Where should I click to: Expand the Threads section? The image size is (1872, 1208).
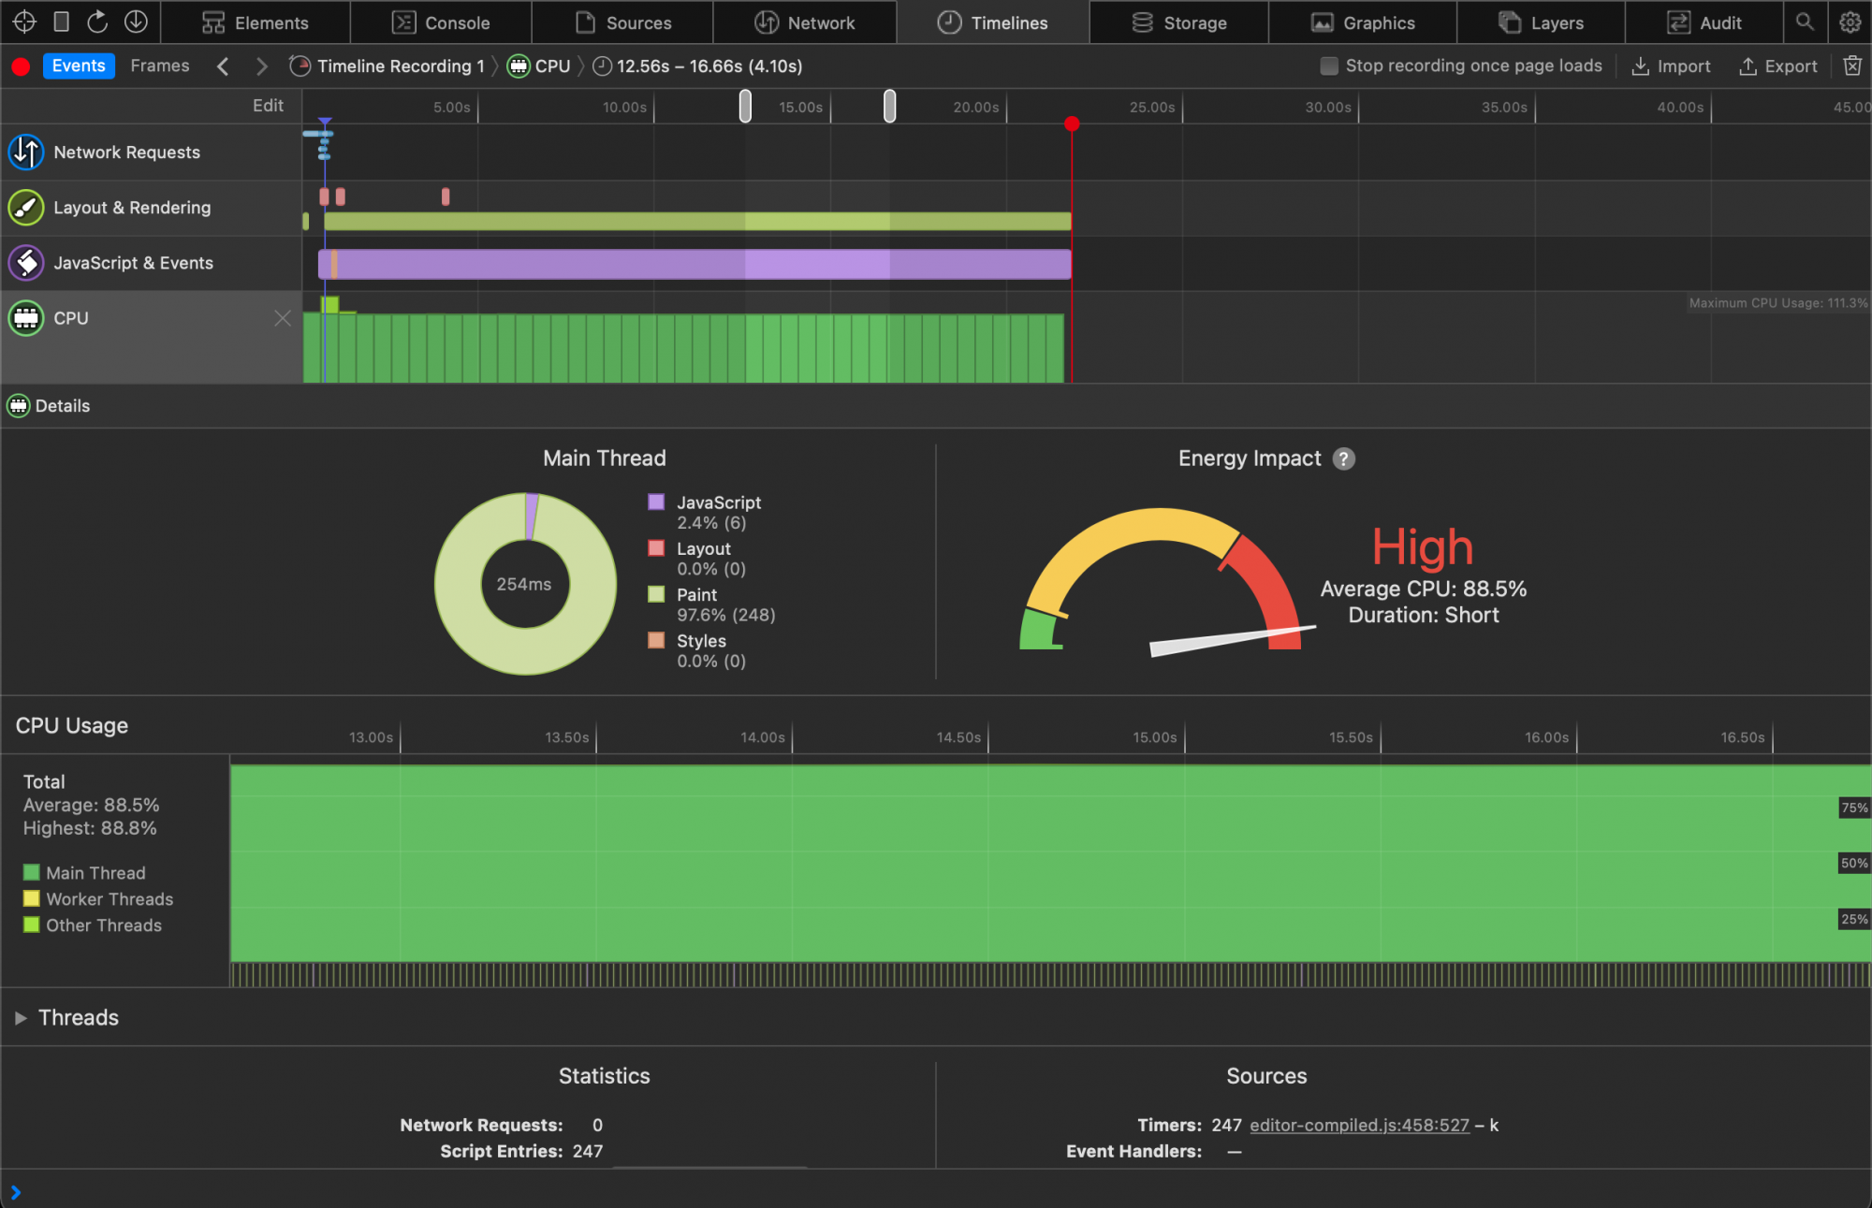coord(21,1018)
